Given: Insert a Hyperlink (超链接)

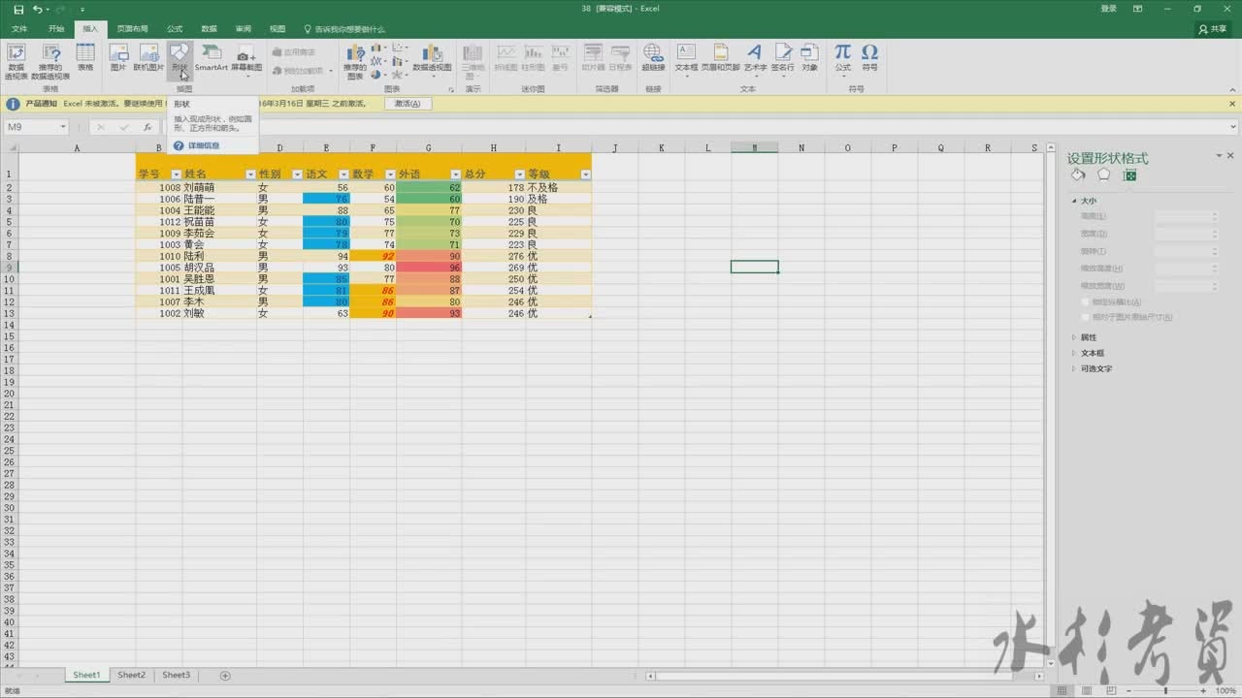Looking at the screenshot, I should [x=653, y=58].
